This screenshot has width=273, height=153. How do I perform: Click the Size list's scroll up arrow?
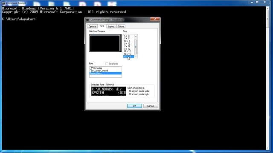tap(136, 36)
